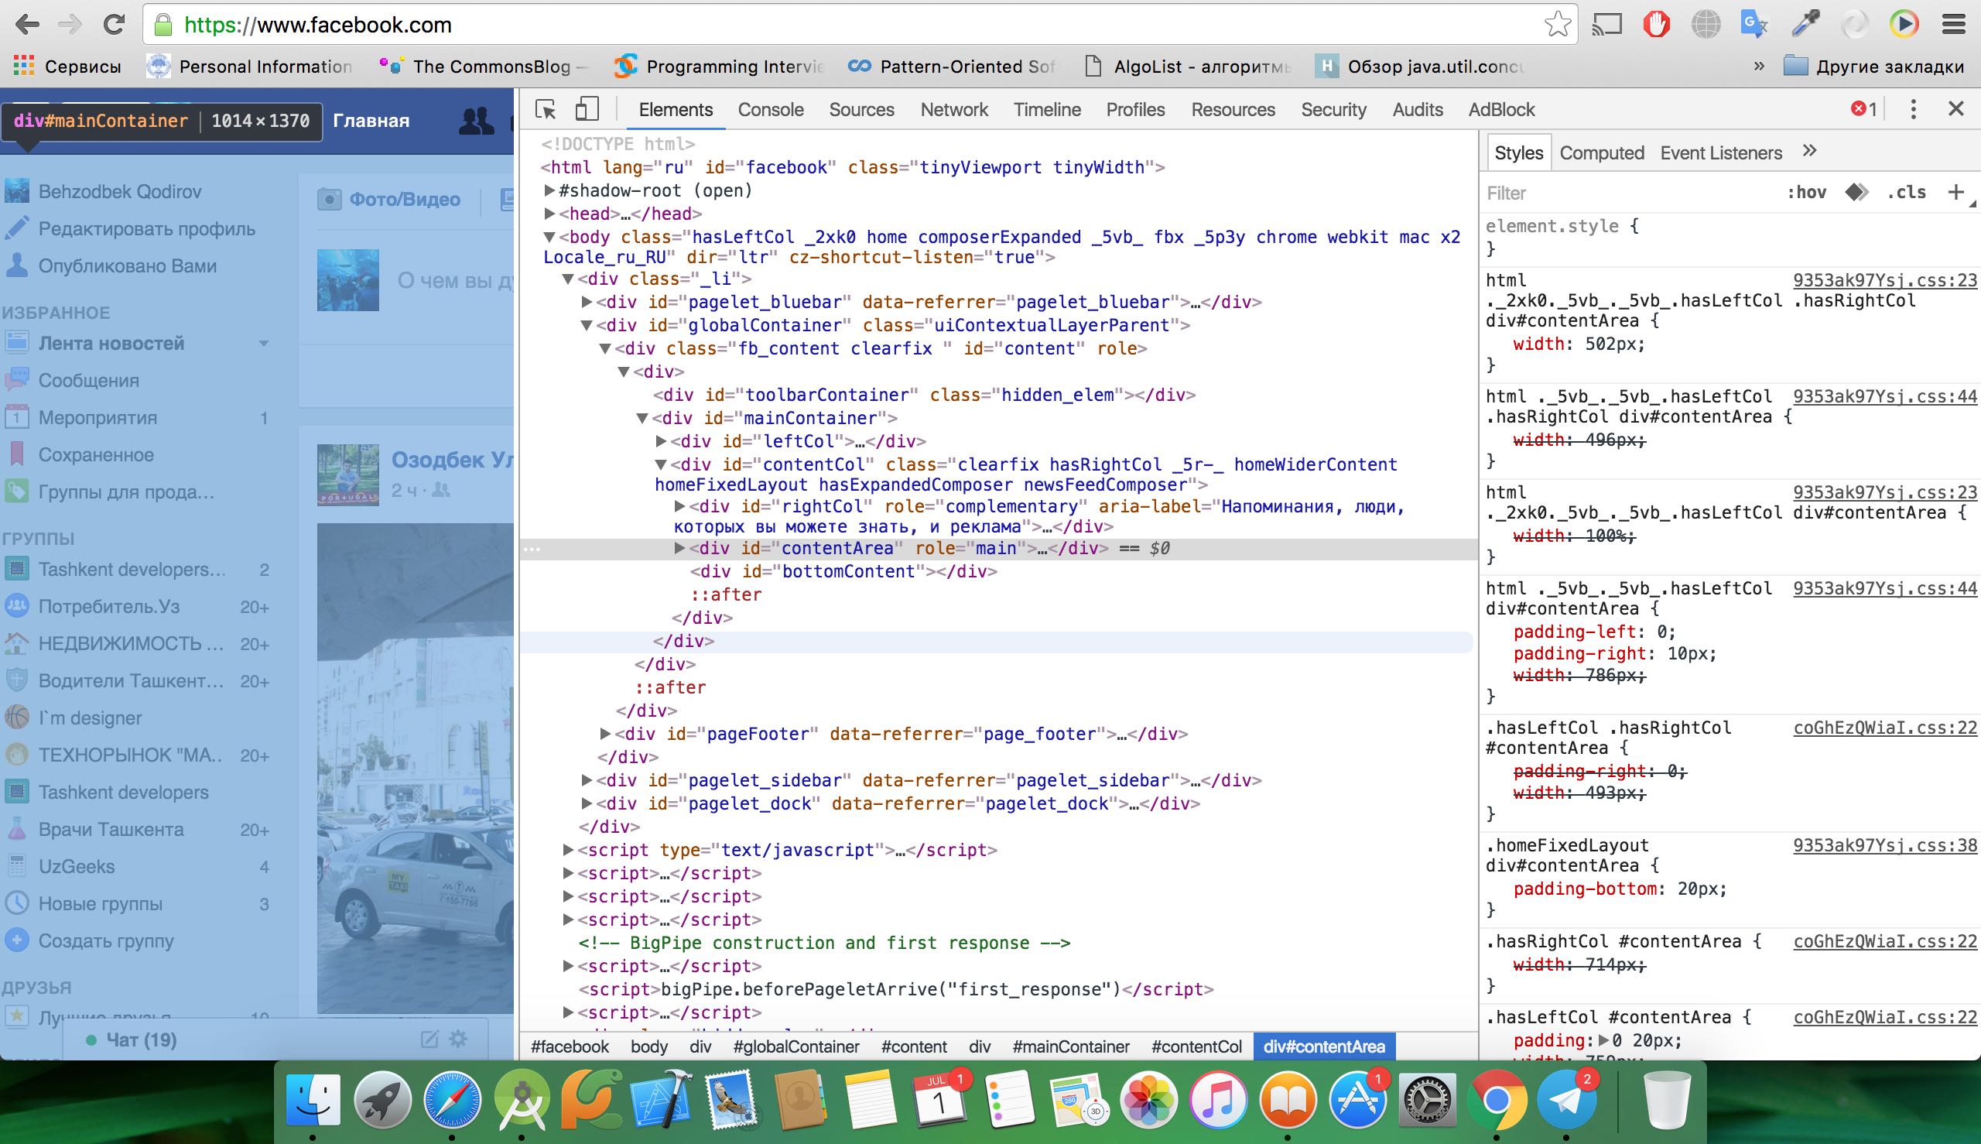The height and width of the screenshot is (1144, 1981).
Task: Open Telegram from the Dock
Action: 1566,1101
